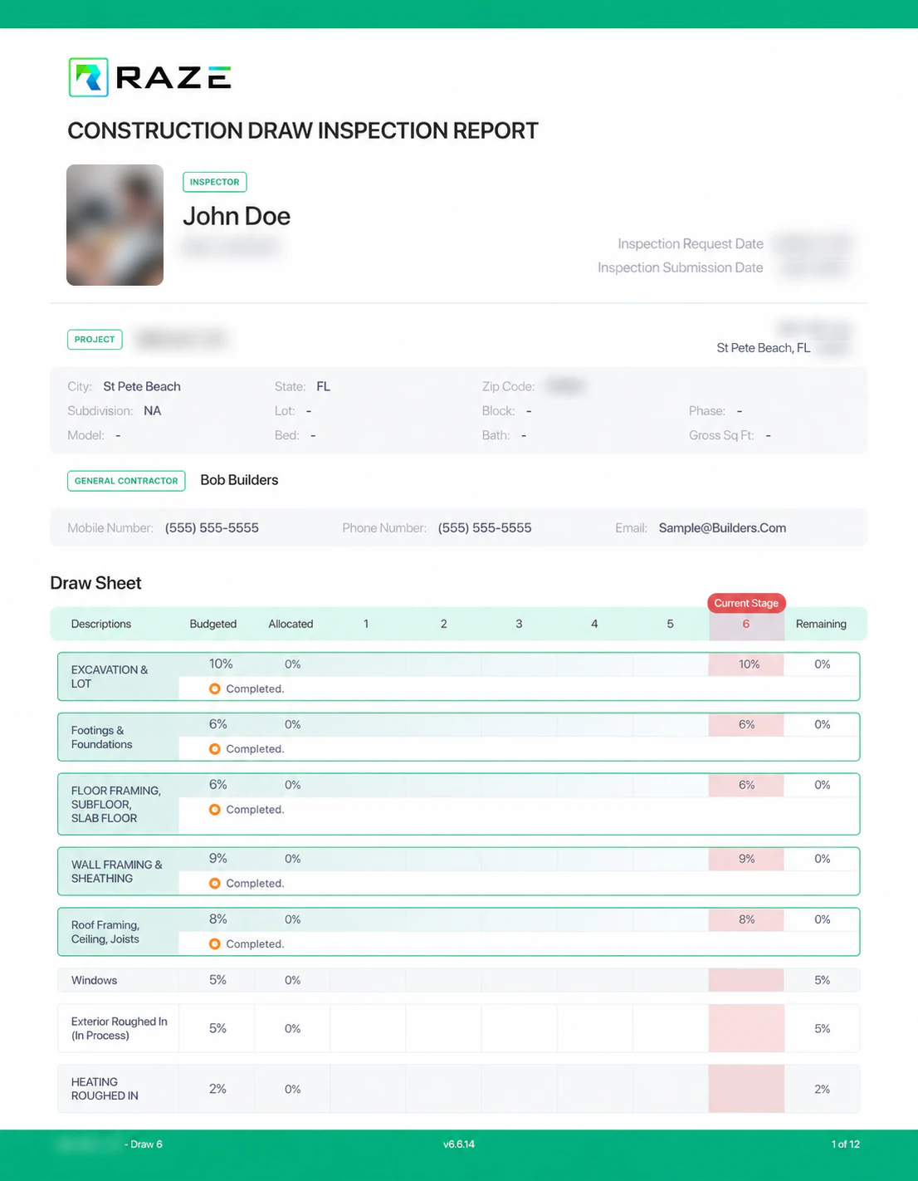Image resolution: width=918 pixels, height=1181 pixels.
Task: Click the RAZE logo icon
Action: point(88,77)
